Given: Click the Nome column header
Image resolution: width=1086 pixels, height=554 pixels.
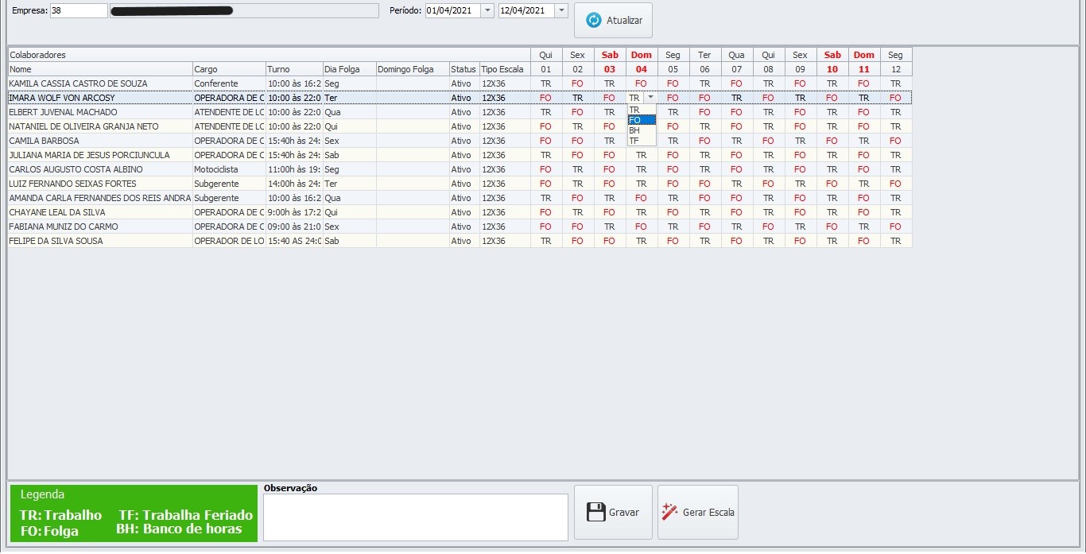Looking at the screenshot, I should click(99, 69).
